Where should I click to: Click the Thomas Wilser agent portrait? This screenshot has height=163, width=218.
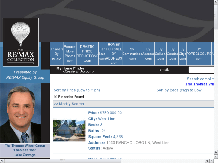point(21,113)
